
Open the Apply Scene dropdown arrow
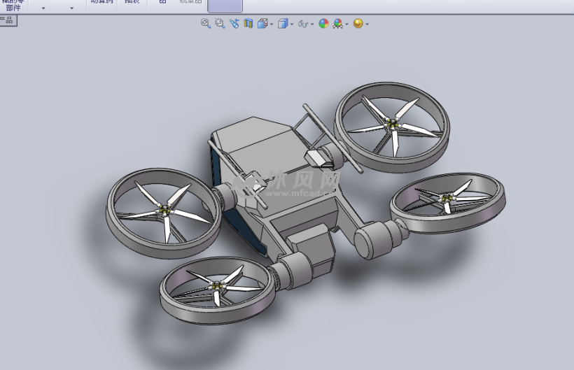click(347, 24)
